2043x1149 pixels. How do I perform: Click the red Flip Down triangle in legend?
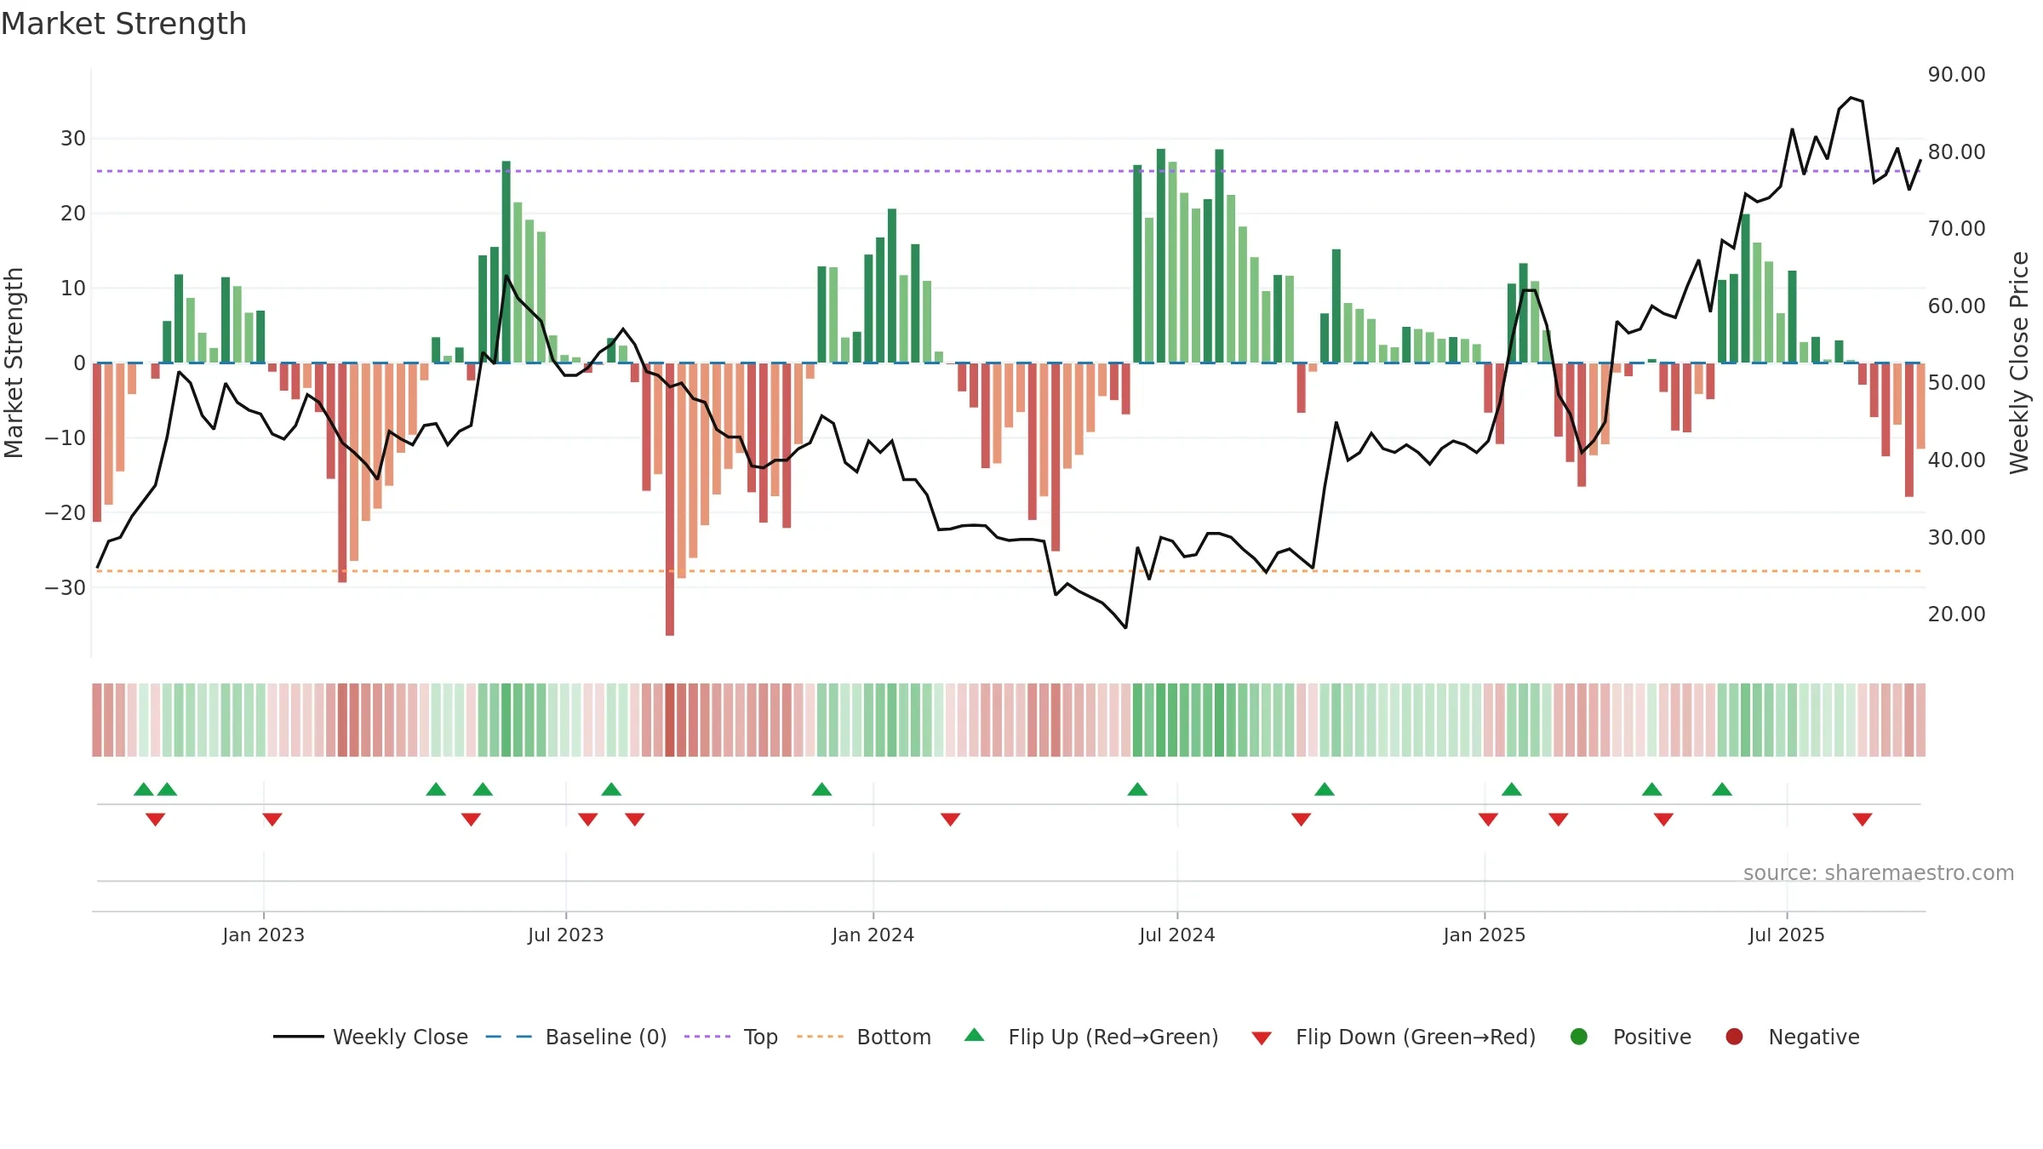(x=1262, y=1038)
